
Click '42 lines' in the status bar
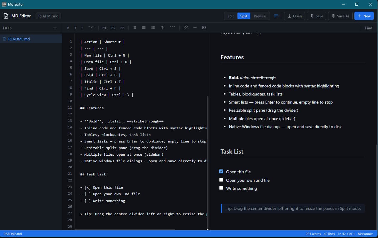point(329,234)
